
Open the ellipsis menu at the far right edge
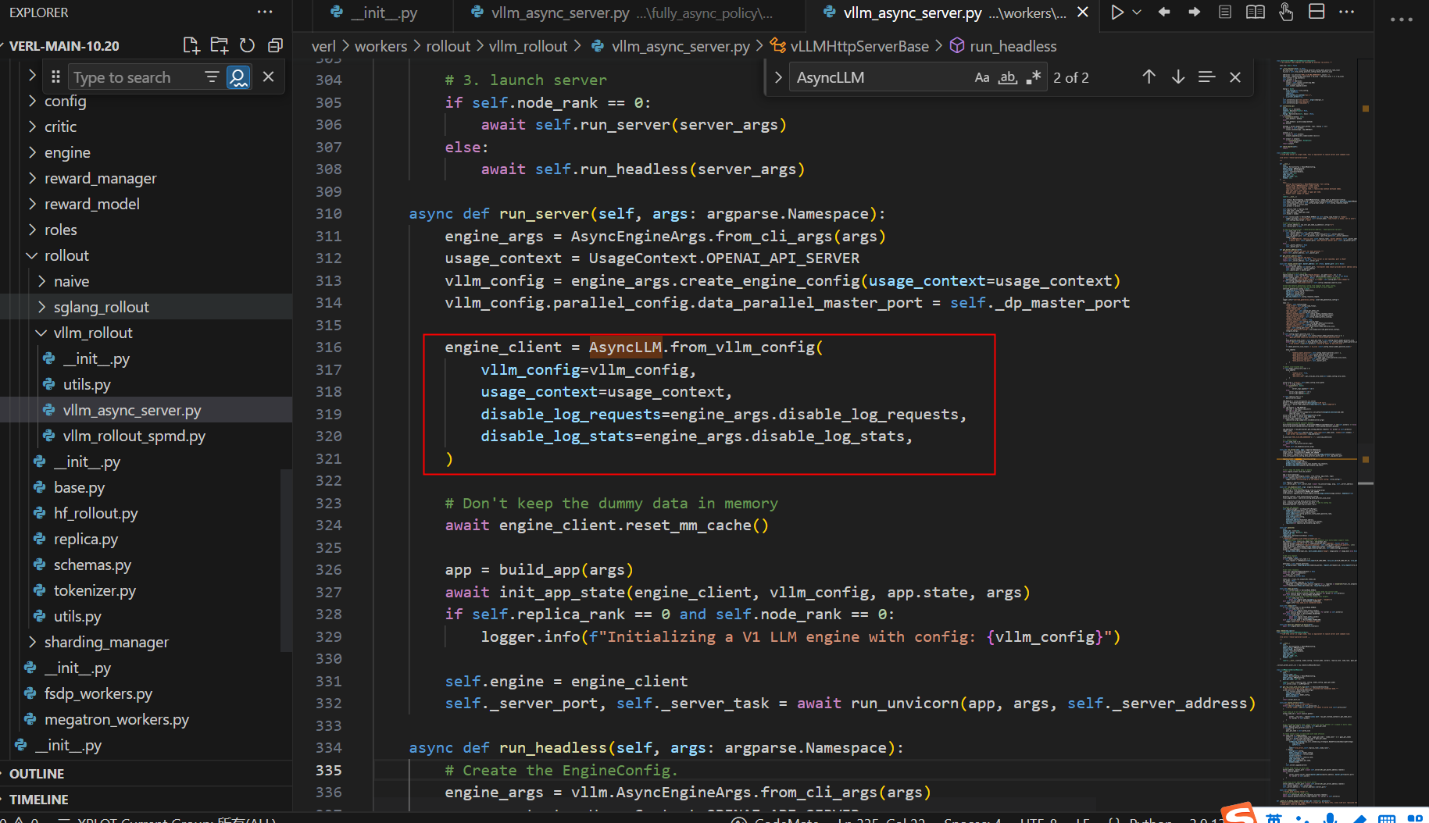1402,19
